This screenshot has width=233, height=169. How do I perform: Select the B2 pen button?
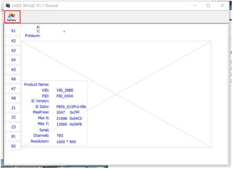tap(13, 146)
